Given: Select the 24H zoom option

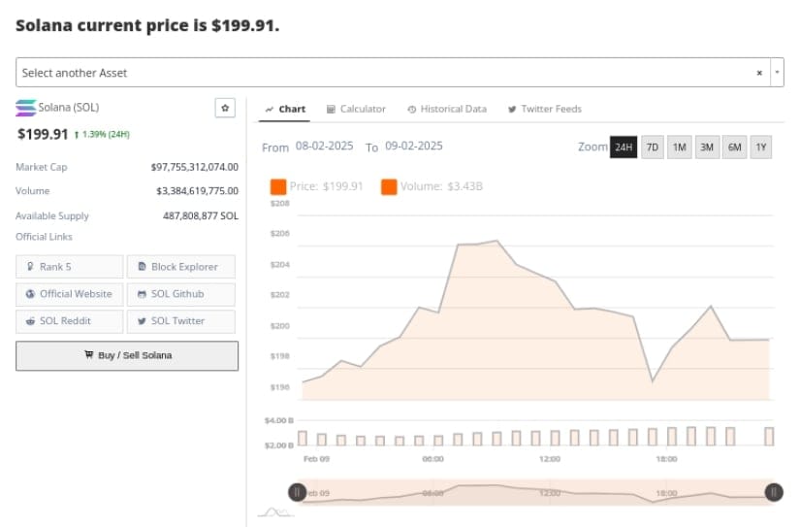Looking at the screenshot, I should [623, 148].
